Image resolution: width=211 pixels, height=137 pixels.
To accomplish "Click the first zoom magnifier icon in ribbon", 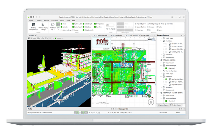I will [107, 29].
